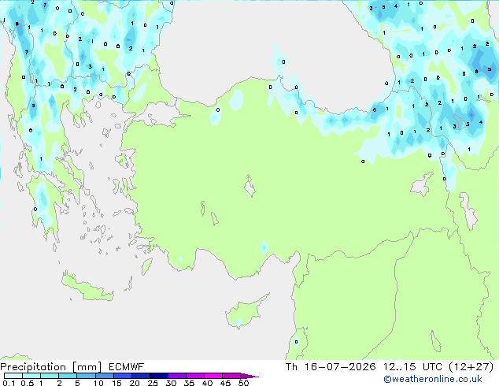Click the '0.1' legend scale label

click(9, 383)
